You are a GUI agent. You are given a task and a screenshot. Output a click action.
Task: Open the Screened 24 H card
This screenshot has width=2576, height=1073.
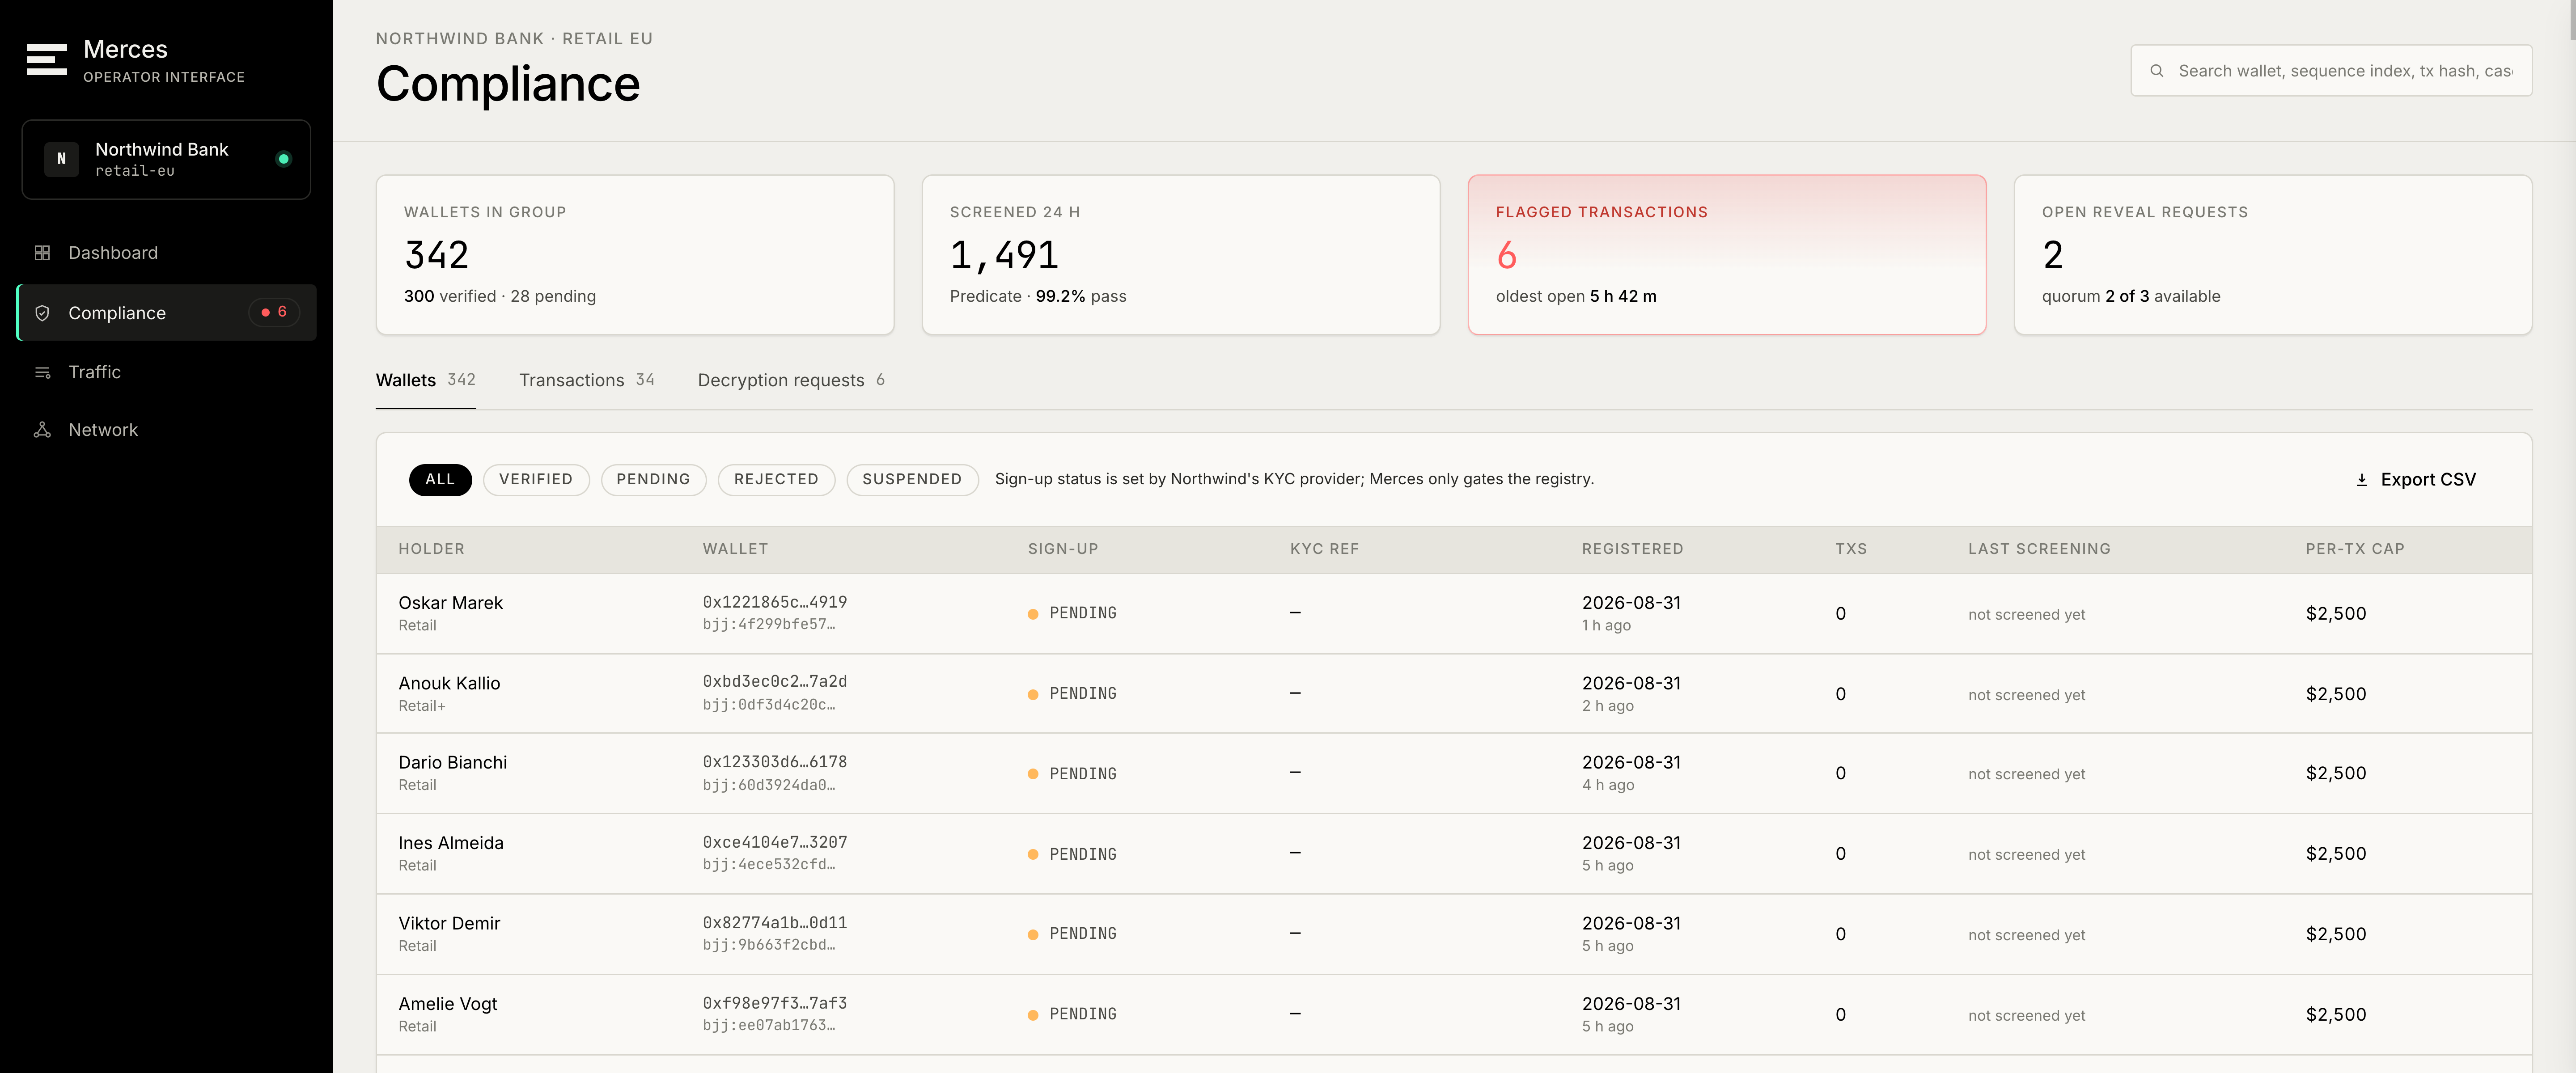pyautogui.click(x=1181, y=255)
